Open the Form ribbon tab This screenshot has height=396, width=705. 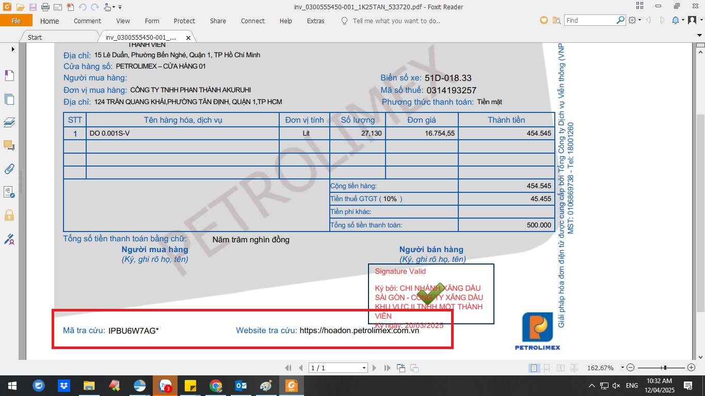click(x=152, y=21)
